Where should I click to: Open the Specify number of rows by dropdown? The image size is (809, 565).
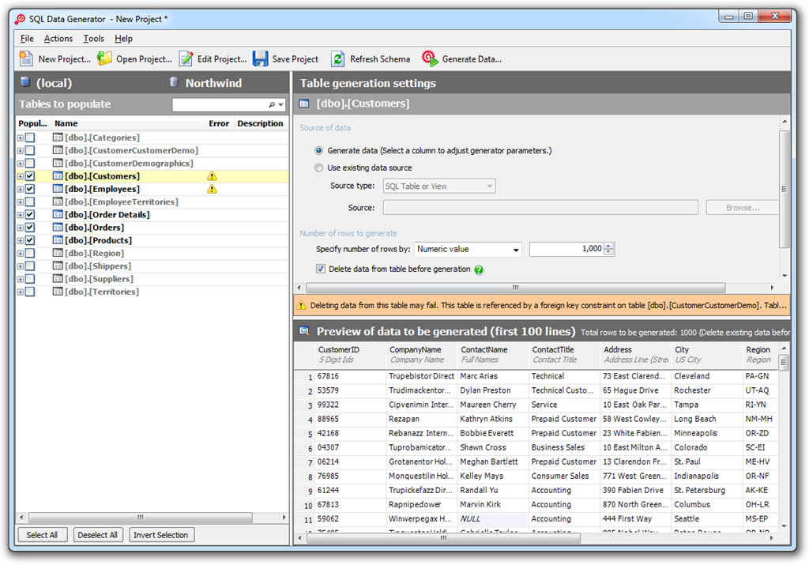point(516,250)
